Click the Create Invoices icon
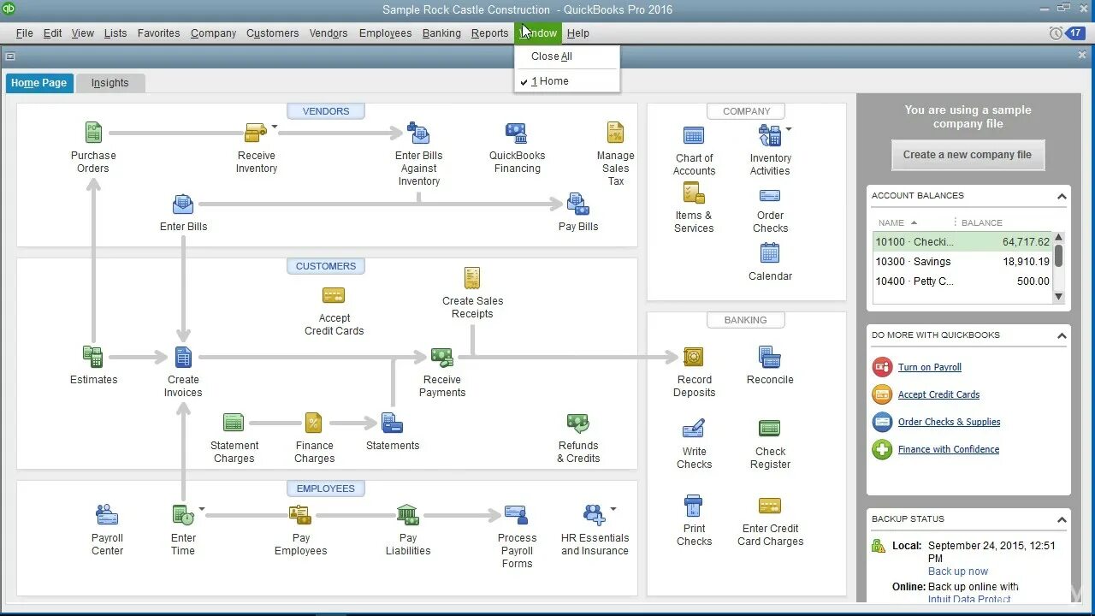Image resolution: width=1095 pixels, height=616 pixels. point(183,357)
